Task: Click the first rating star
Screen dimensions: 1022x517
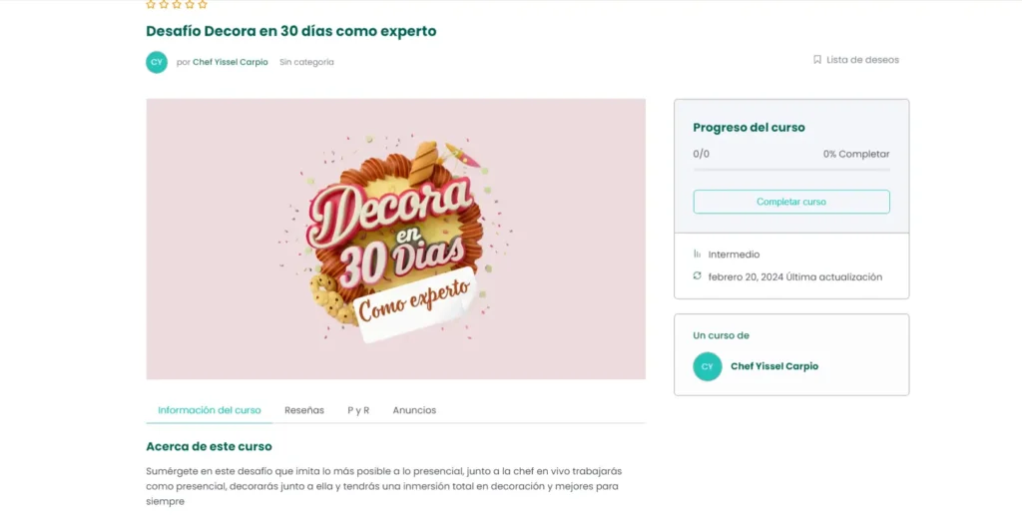Action: [151, 4]
